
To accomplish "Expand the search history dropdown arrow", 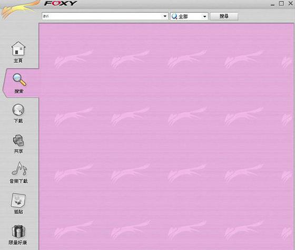I will click(x=165, y=16).
